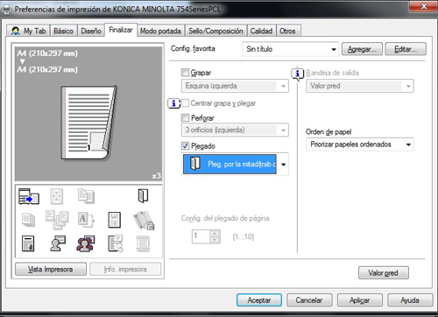Click the Aplicar button

coord(360,300)
